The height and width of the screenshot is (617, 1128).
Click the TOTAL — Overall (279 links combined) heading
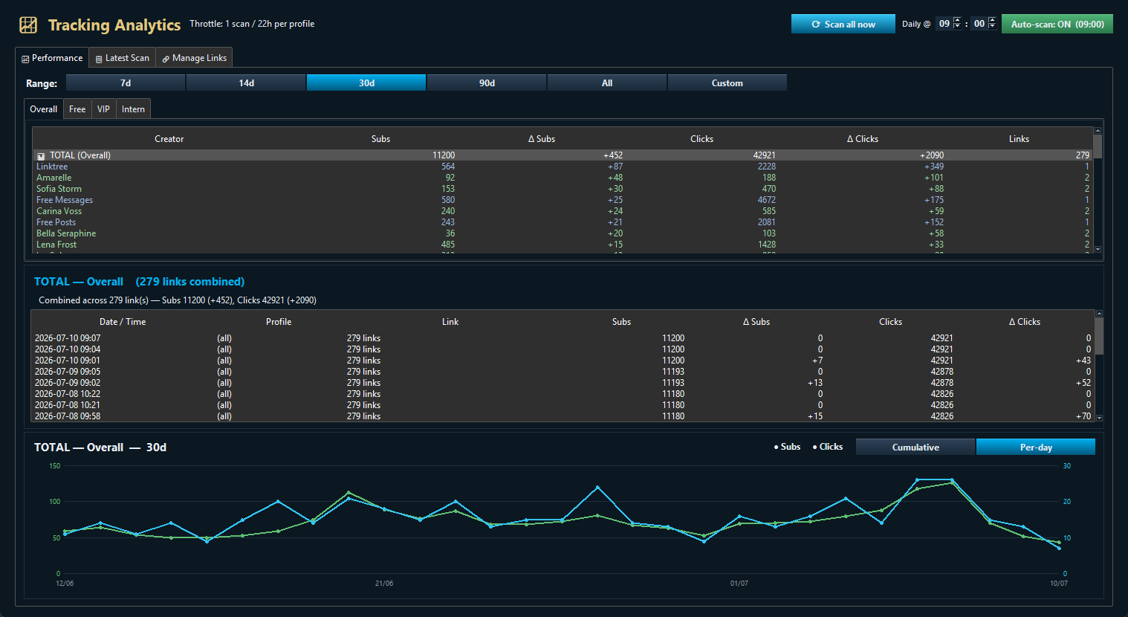coord(139,282)
